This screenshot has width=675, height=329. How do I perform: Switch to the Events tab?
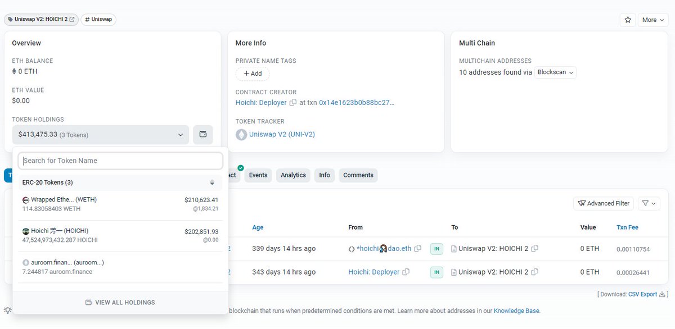(258, 175)
